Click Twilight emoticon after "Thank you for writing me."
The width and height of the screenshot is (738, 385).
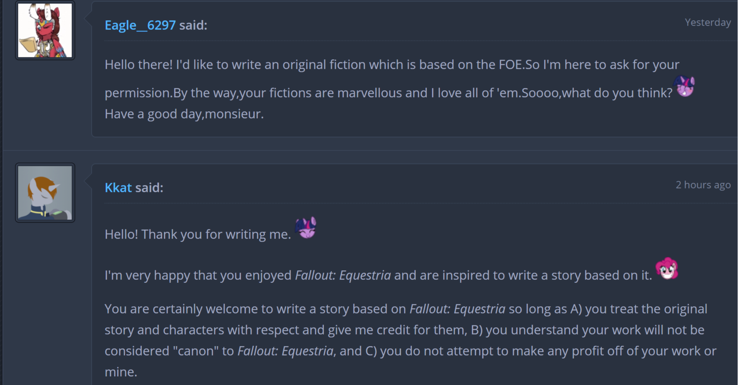(306, 228)
